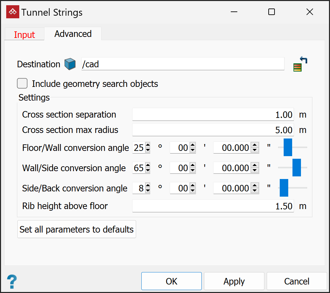Viewport: 330px width, 293px height.
Task: Click the Tunnel Strings red app icon
Action: point(12,12)
